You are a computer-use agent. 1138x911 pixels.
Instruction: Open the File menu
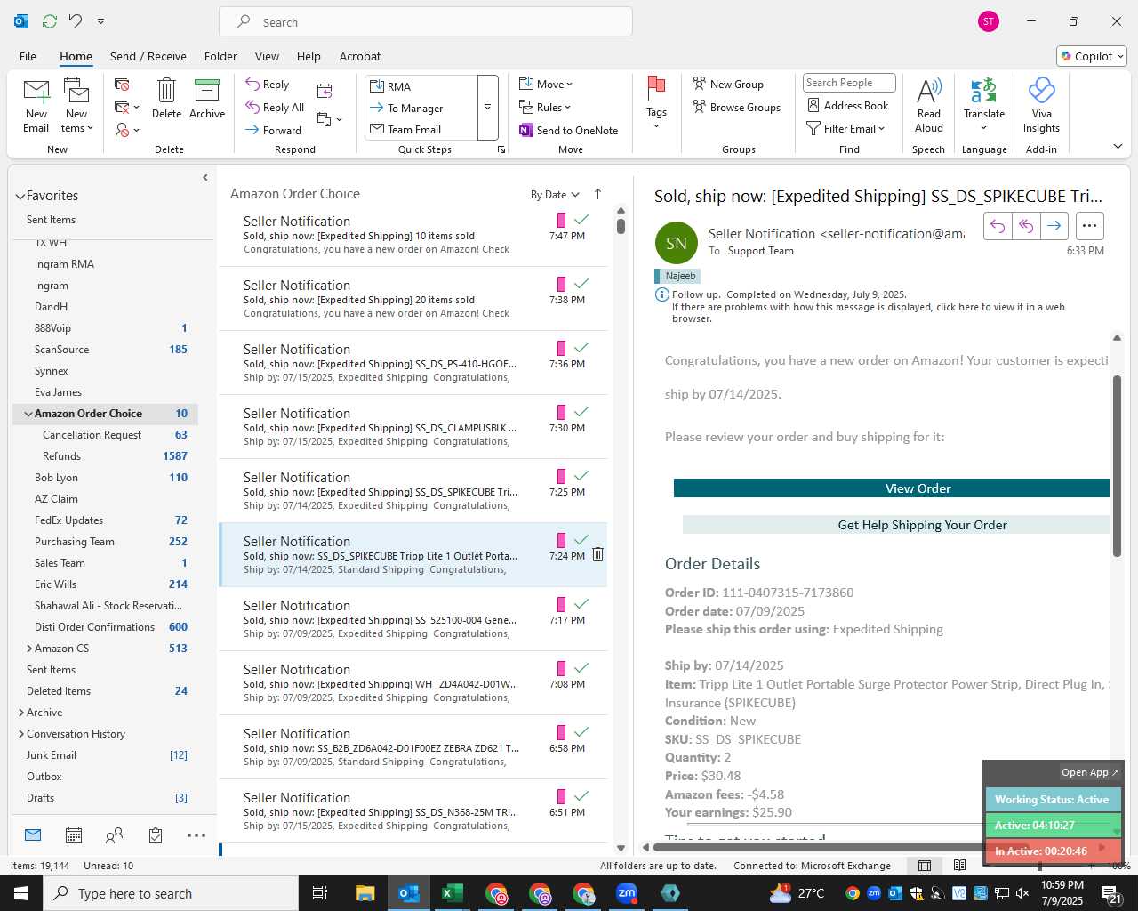pyautogui.click(x=28, y=56)
